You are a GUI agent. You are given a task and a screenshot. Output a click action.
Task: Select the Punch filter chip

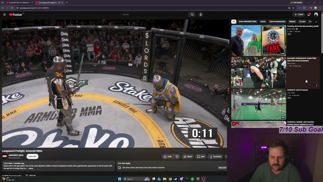coord(263,21)
